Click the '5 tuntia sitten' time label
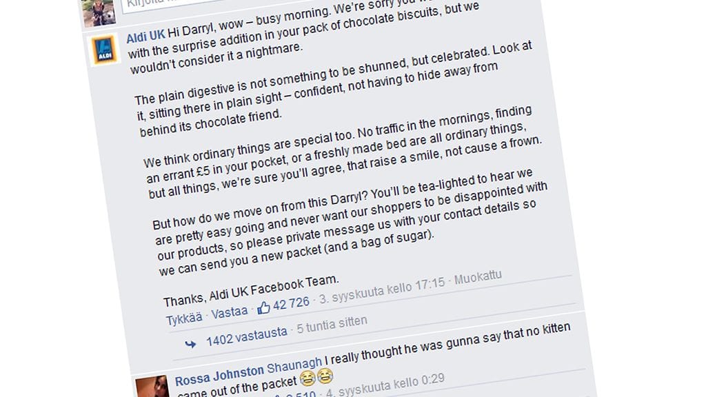Screen dimensions: 706x397 click(x=332, y=324)
